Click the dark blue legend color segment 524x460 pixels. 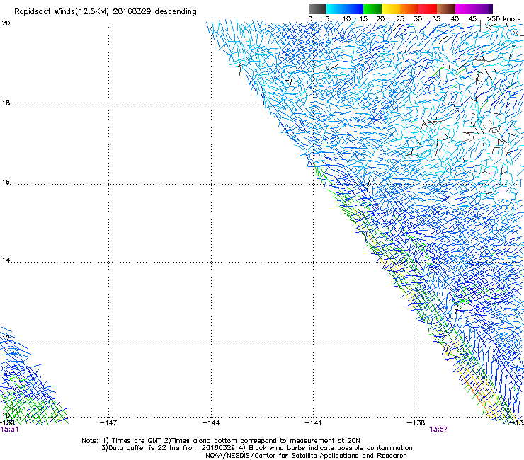click(x=354, y=8)
